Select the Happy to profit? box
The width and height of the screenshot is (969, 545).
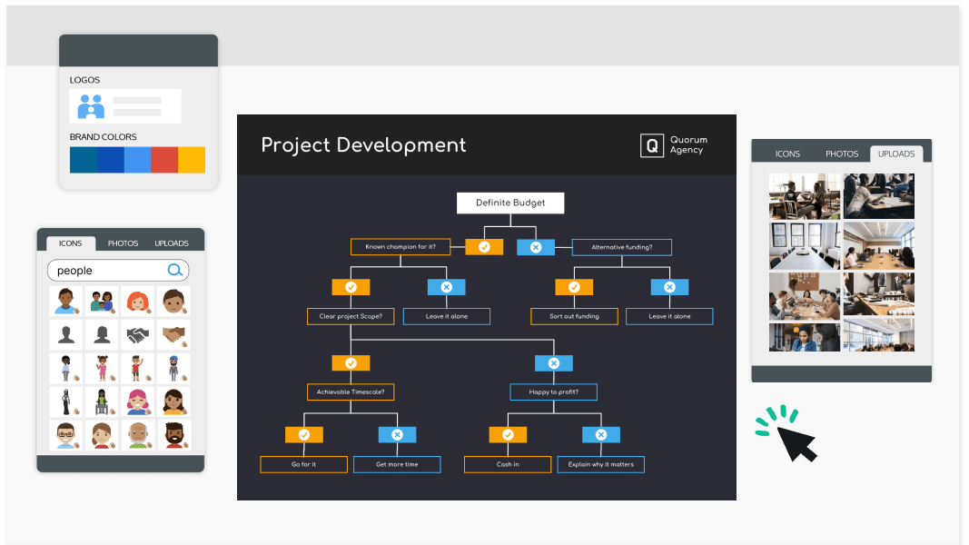click(x=554, y=391)
